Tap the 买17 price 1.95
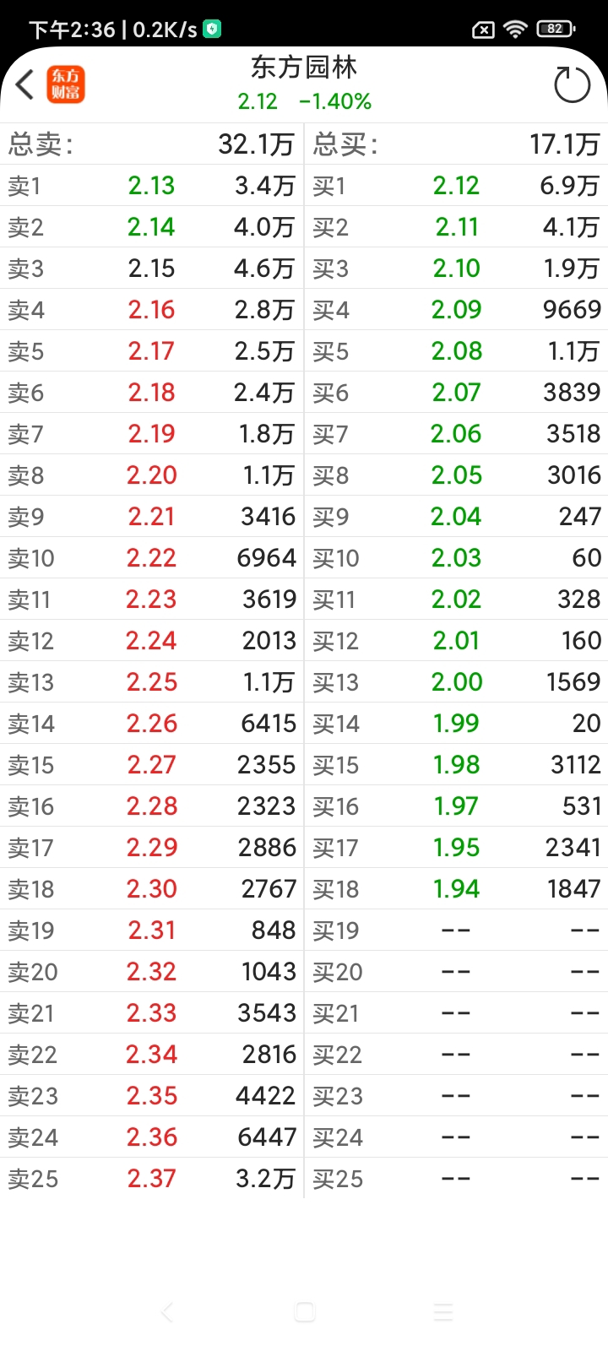608x1351 pixels. pos(456,848)
